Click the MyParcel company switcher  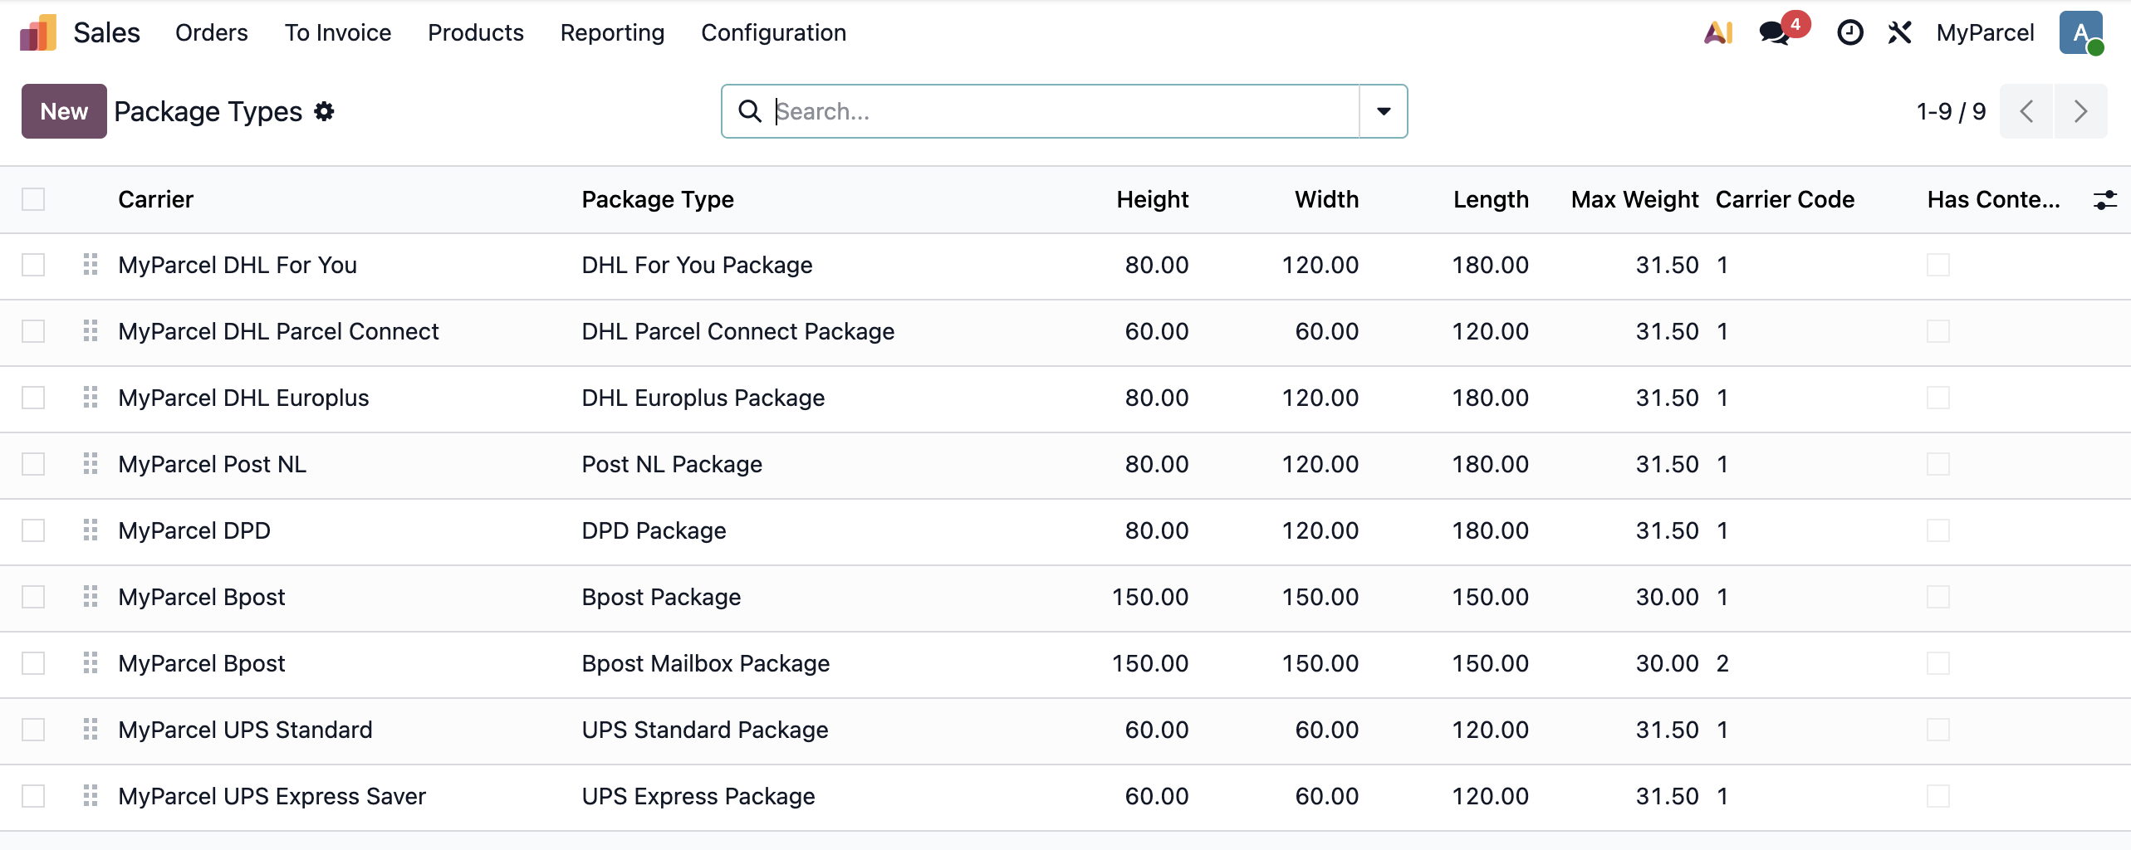point(1986,32)
